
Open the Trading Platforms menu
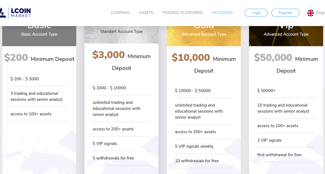tap(182, 13)
